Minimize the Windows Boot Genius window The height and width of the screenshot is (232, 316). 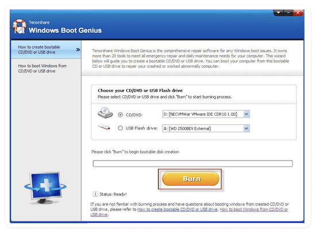(x=288, y=13)
